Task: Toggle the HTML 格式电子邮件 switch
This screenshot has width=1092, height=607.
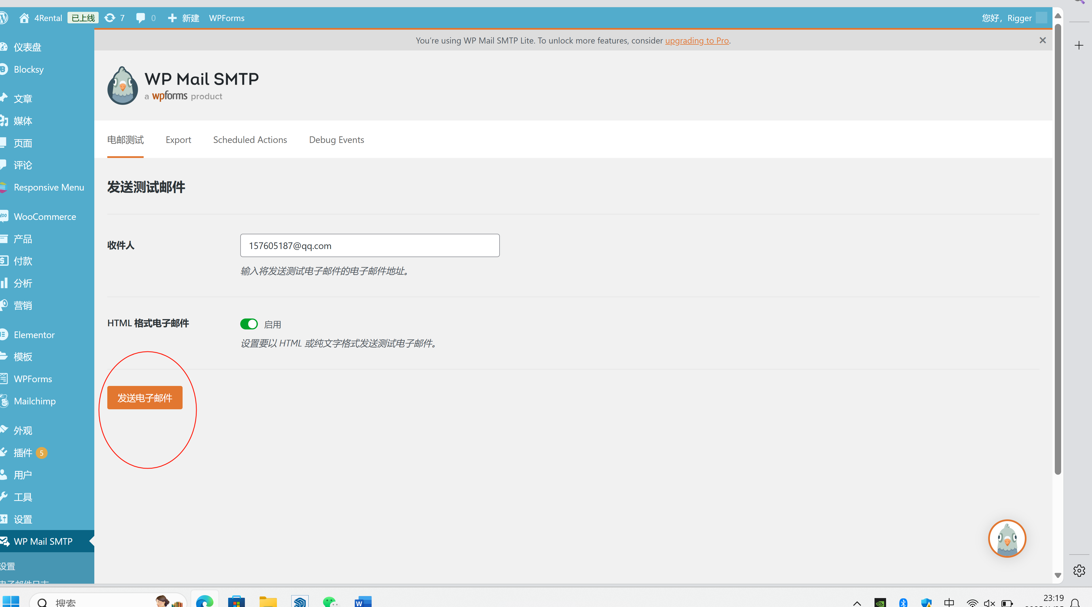Action: pyautogui.click(x=249, y=324)
